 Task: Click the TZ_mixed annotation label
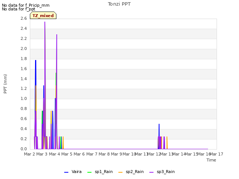click(43, 16)
